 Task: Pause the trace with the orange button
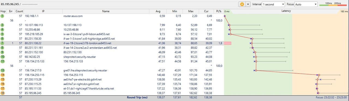242,4
